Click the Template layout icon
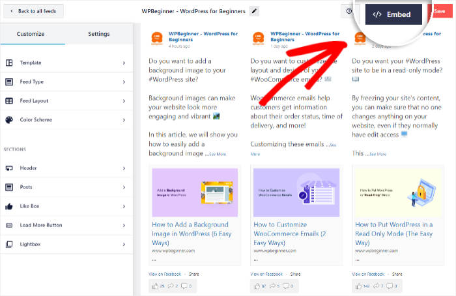 [x=9, y=63]
